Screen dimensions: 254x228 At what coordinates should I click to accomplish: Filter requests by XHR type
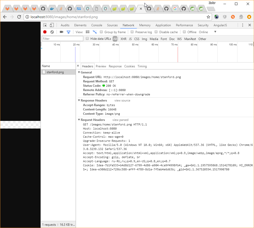[124, 39]
